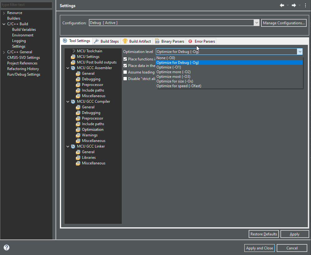The width and height of the screenshot is (311, 255).
Task: Click the MCU GCC Linker tool icon
Action: click(x=73, y=146)
